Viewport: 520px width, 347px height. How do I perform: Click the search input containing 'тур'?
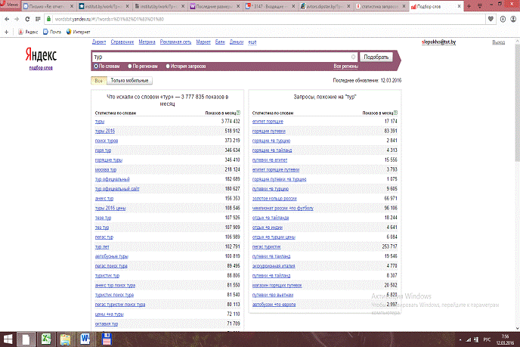(219, 57)
